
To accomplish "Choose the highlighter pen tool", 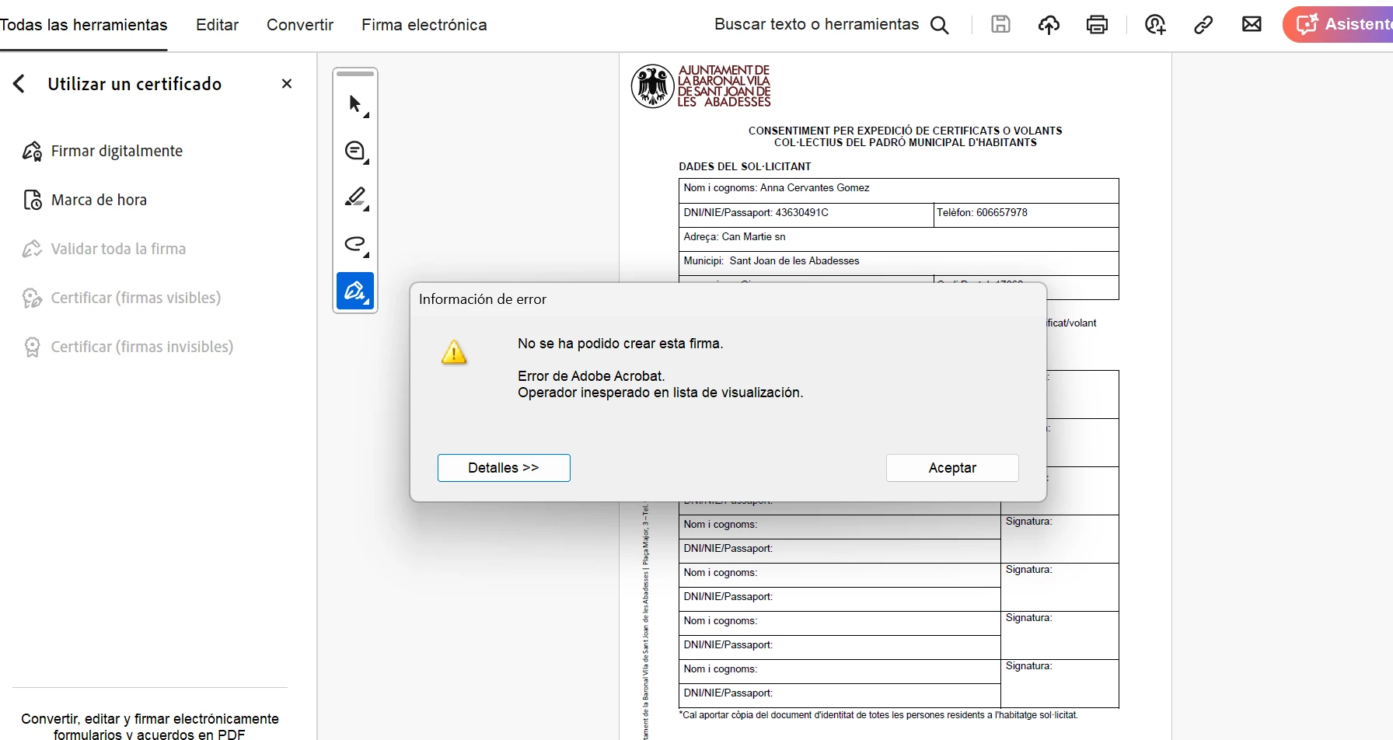I will pos(355,197).
